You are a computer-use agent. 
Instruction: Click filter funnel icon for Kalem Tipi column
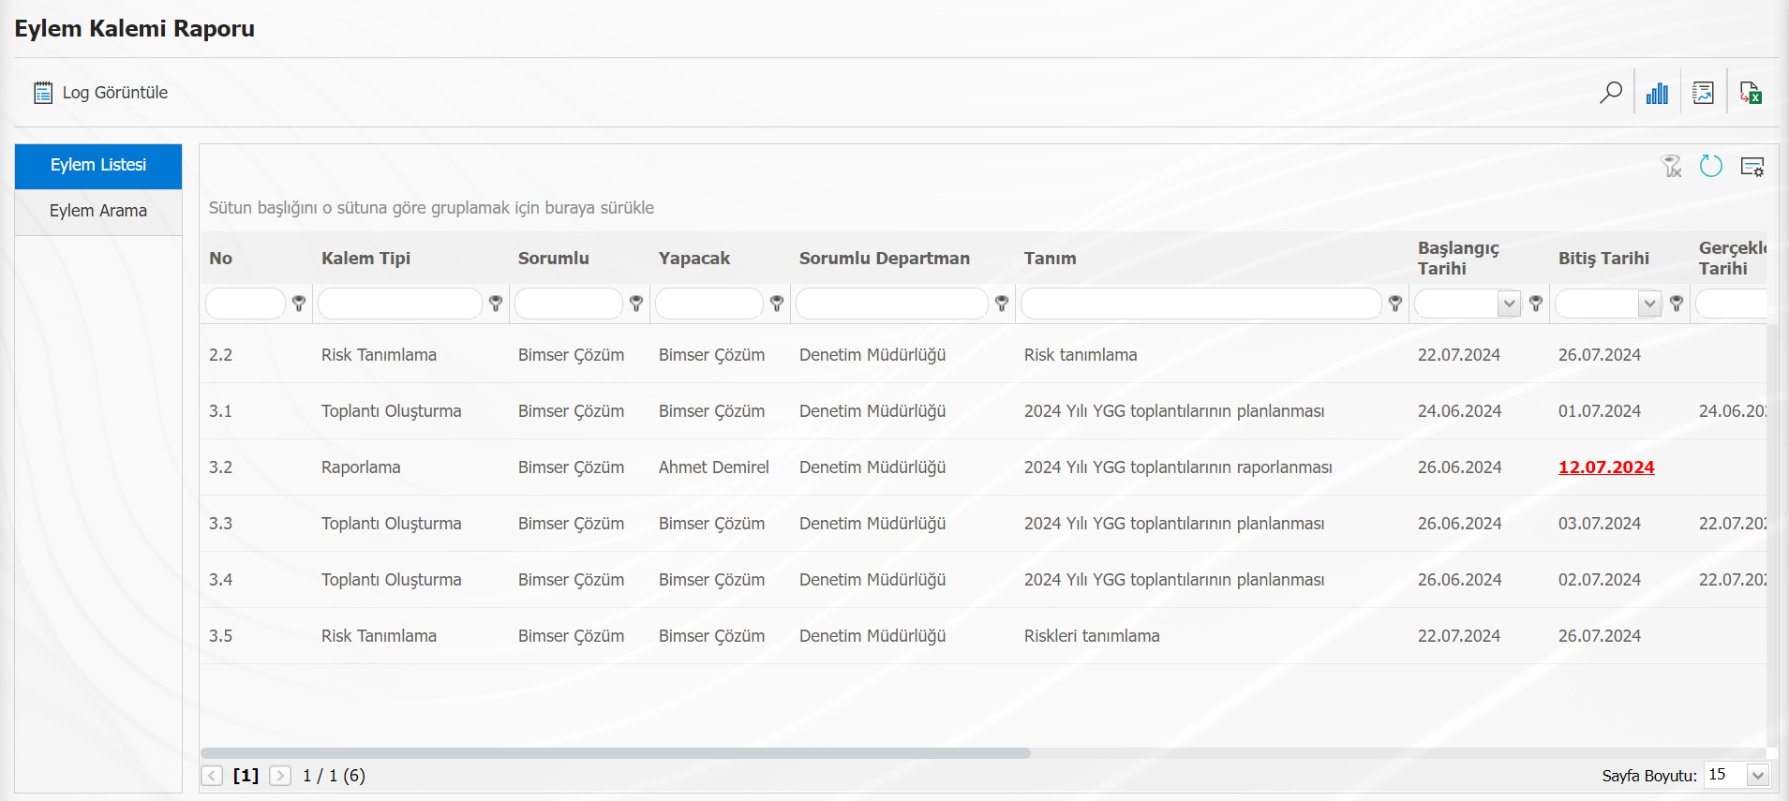[x=496, y=304]
